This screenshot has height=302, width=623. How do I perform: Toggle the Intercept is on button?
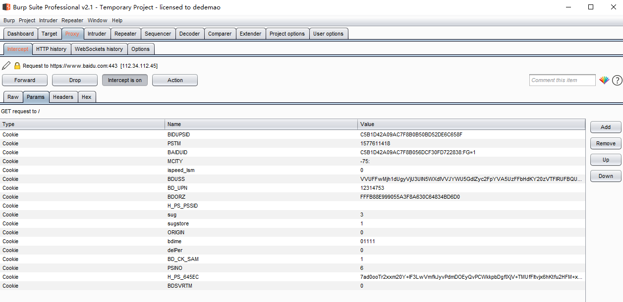(x=125, y=80)
